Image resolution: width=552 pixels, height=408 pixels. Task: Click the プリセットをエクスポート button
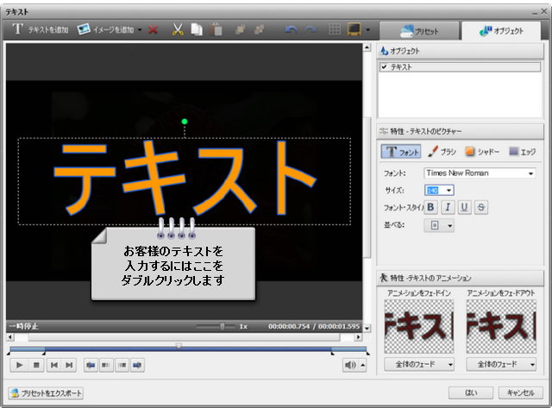click(x=47, y=393)
